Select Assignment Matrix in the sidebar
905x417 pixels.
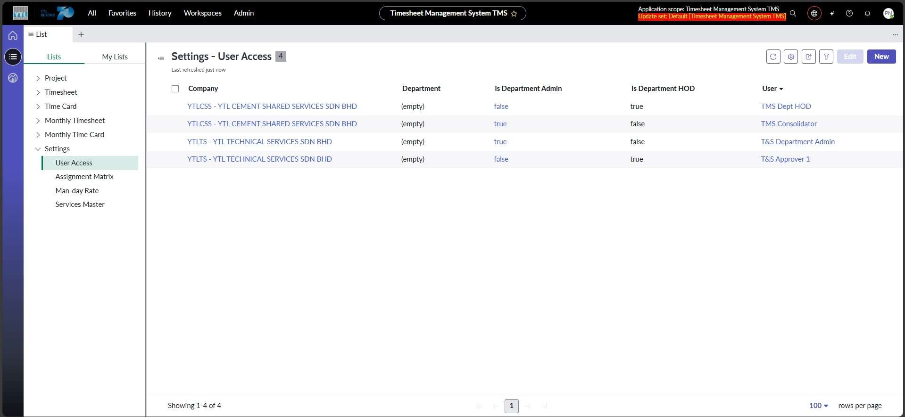[x=84, y=177]
